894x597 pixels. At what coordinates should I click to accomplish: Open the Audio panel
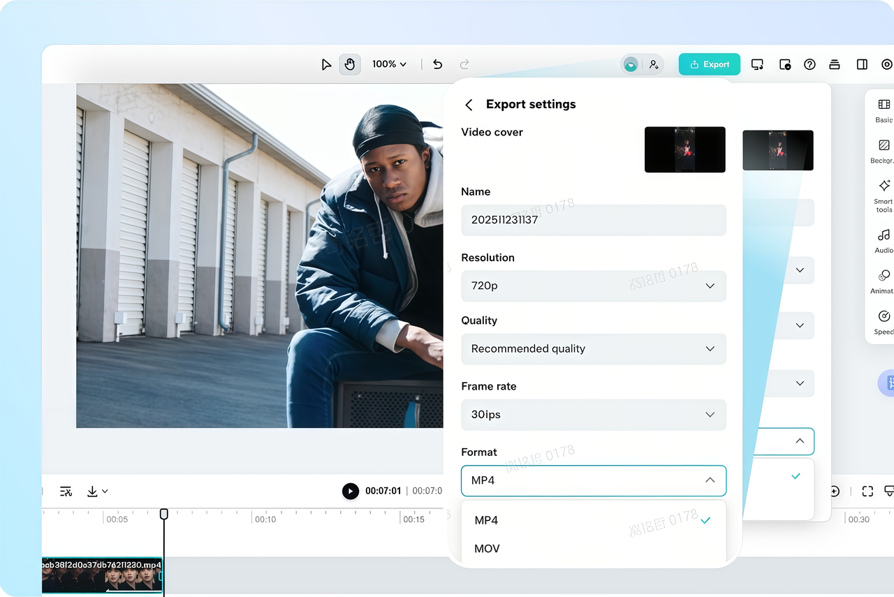[x=883, y=237]
